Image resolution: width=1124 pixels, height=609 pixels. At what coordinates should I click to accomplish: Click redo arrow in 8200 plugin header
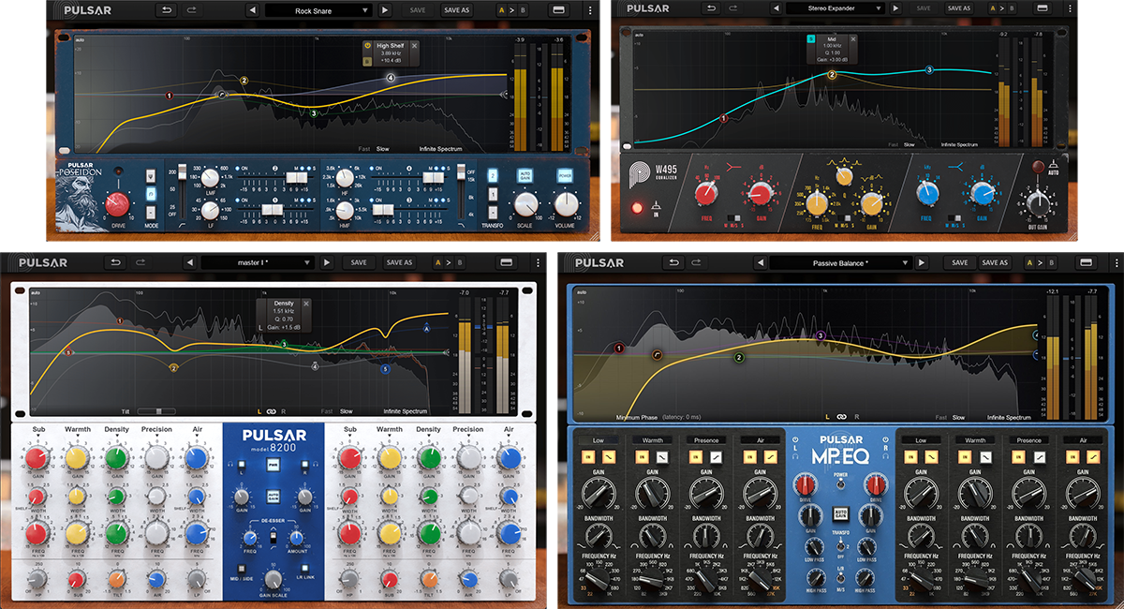click(143, 262)
